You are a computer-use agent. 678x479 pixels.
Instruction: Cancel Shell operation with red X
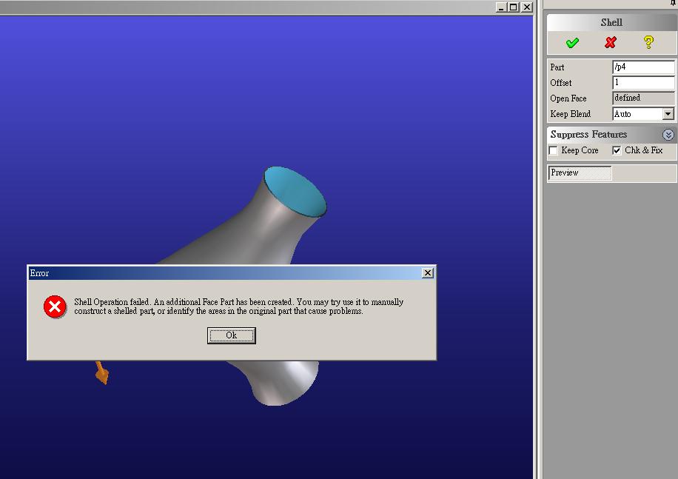(x=611, y=42)
